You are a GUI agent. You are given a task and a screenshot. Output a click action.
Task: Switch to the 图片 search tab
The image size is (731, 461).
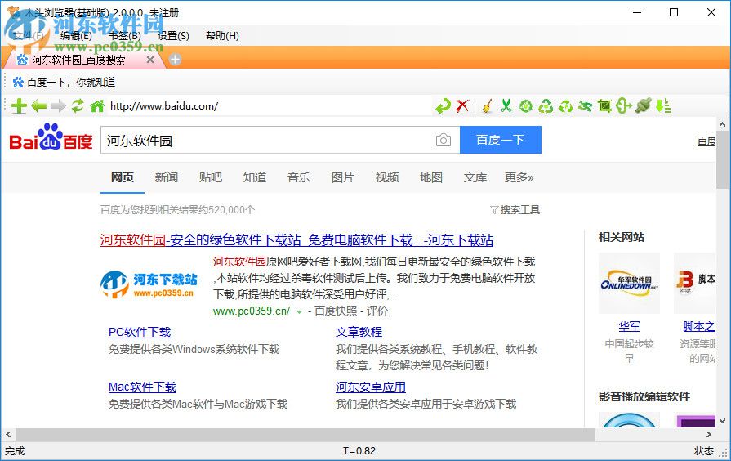(x=343, y=177)
